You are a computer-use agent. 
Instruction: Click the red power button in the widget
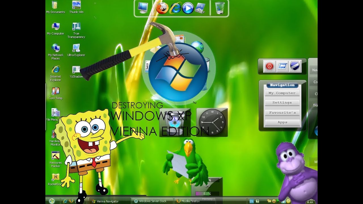click(269, 67)
